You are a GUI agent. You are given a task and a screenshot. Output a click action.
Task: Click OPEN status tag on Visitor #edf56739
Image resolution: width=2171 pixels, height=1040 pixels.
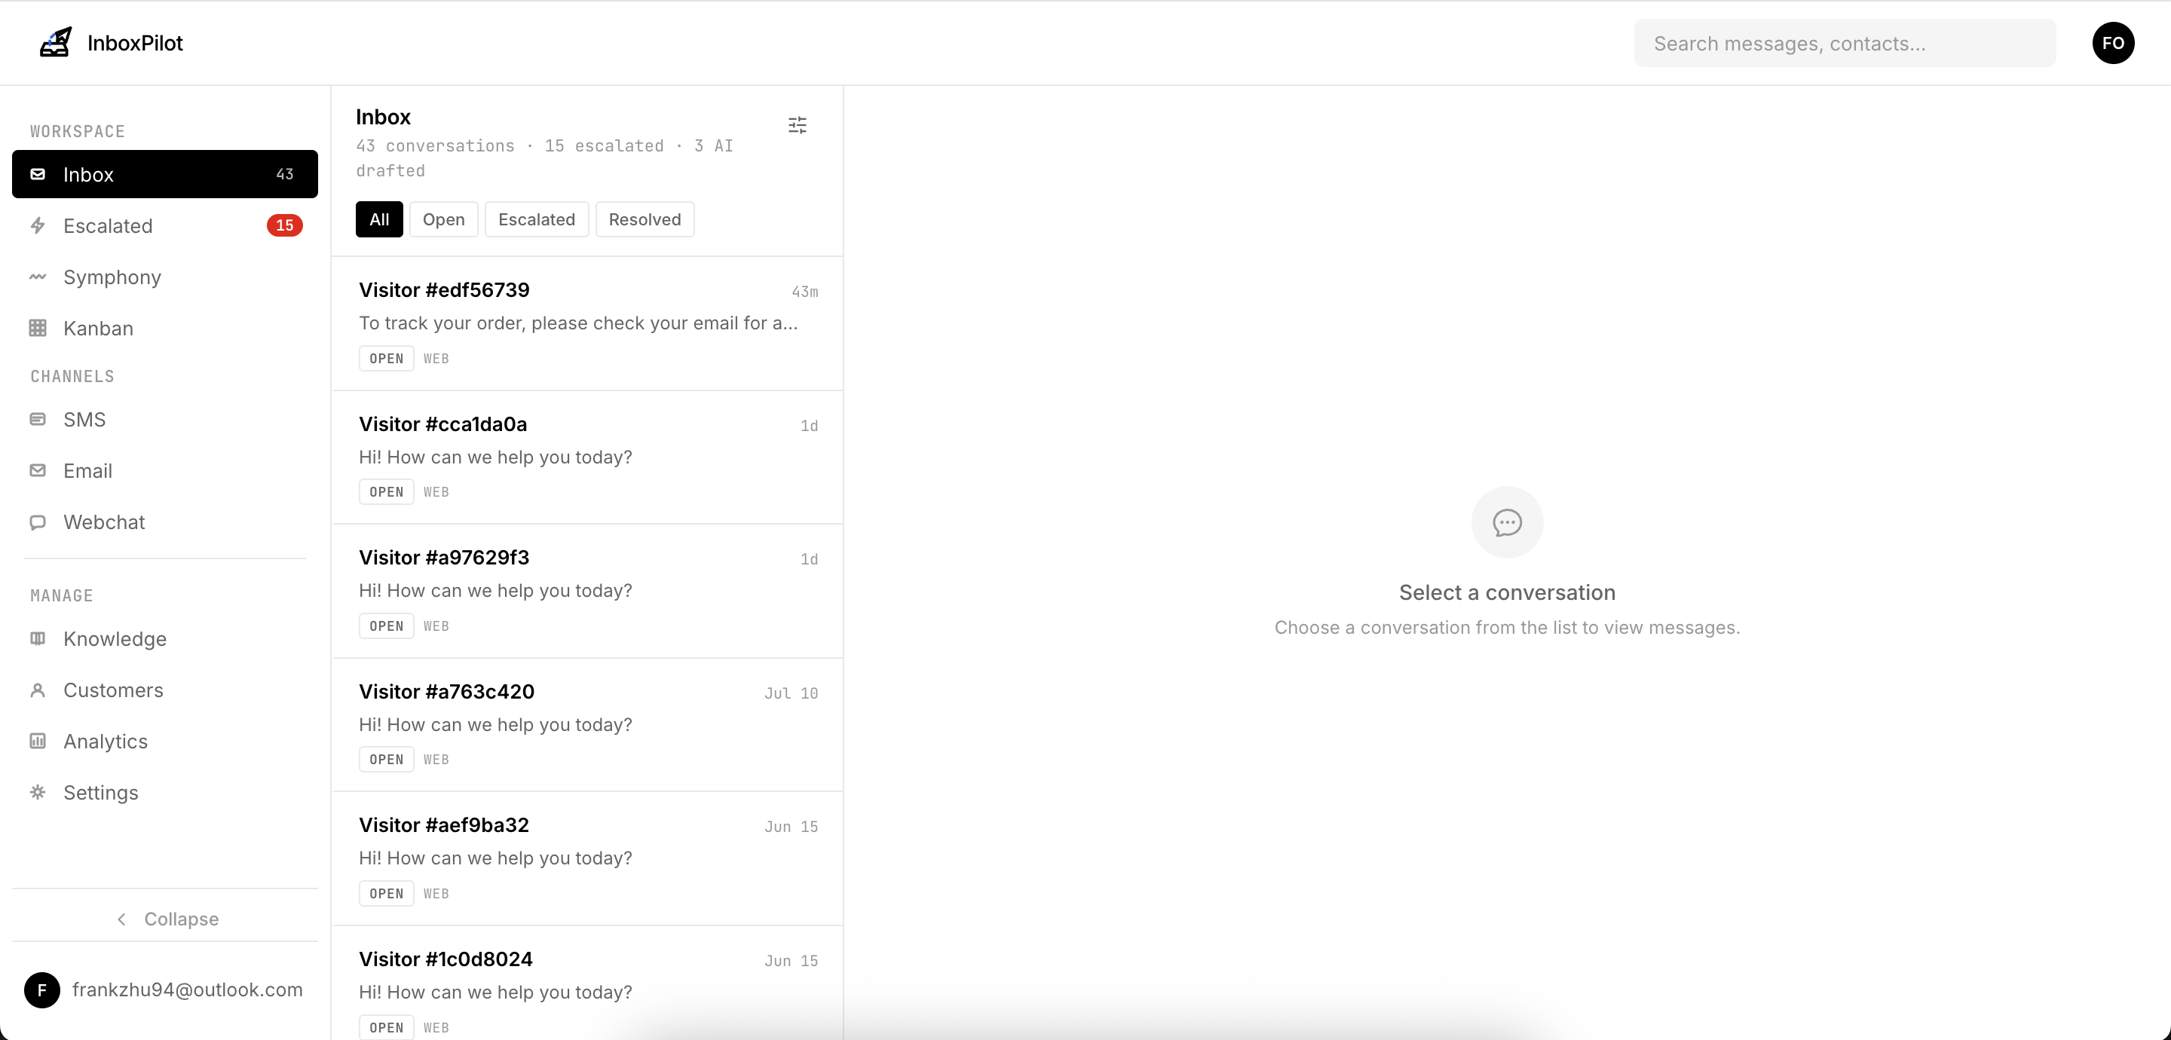[x=386, y=359]
